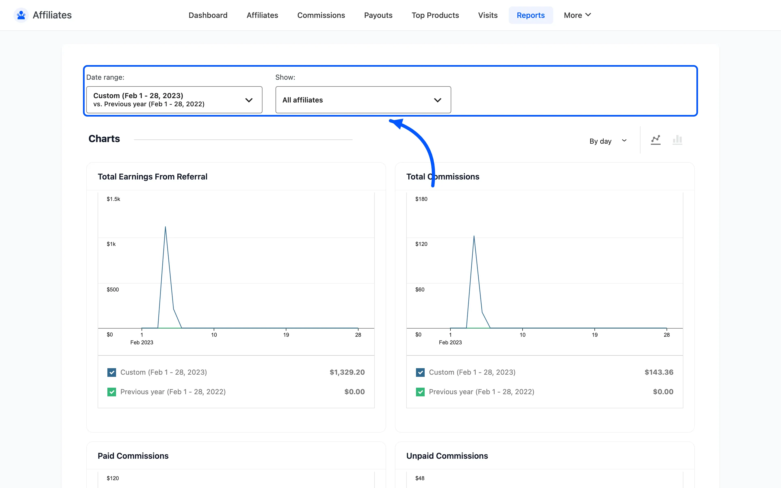The height and width of the screenshot is (488, 781).
Task: Open the Date range dropdown
Action: [x=174, y=100]
